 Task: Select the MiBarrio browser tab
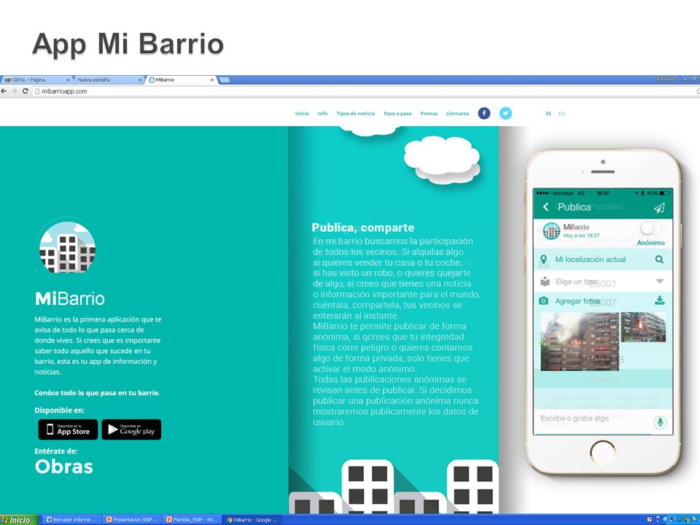[181, 80]
